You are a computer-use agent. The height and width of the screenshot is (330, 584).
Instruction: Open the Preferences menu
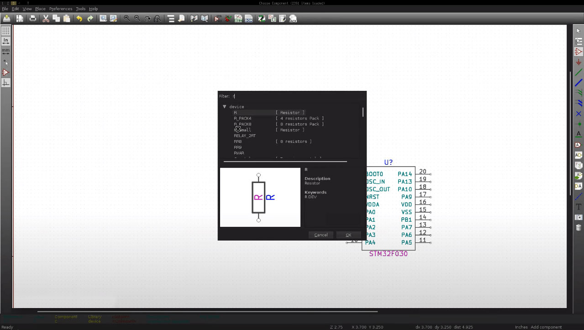point(61,9)
